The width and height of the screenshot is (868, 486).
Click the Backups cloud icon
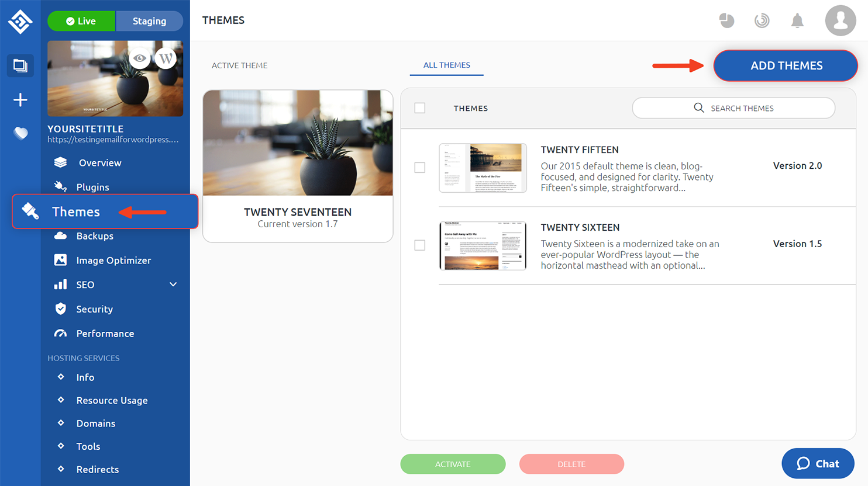click(60, 235)
